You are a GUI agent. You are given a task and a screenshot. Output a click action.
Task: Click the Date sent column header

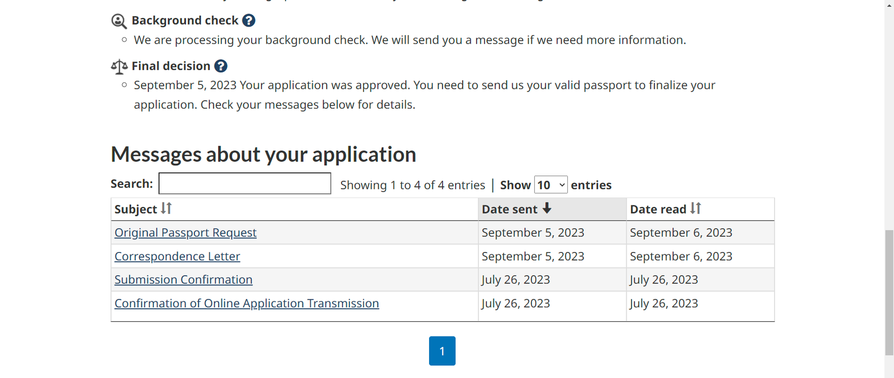coord(510,210)
